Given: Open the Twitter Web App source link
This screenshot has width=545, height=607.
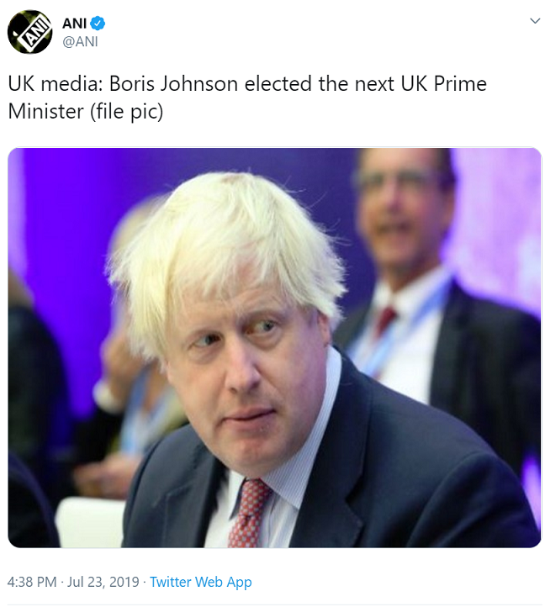Looking at the screenshot, I should [201, 582].
